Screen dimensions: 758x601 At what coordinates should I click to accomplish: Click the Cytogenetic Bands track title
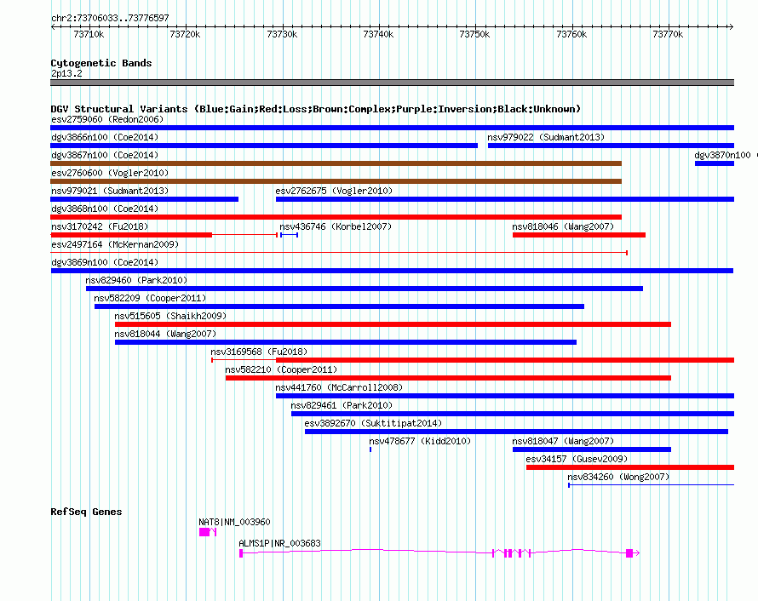101,63
